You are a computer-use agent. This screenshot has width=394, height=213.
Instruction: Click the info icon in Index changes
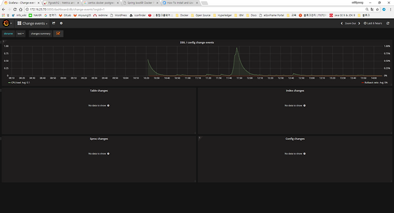305,106
